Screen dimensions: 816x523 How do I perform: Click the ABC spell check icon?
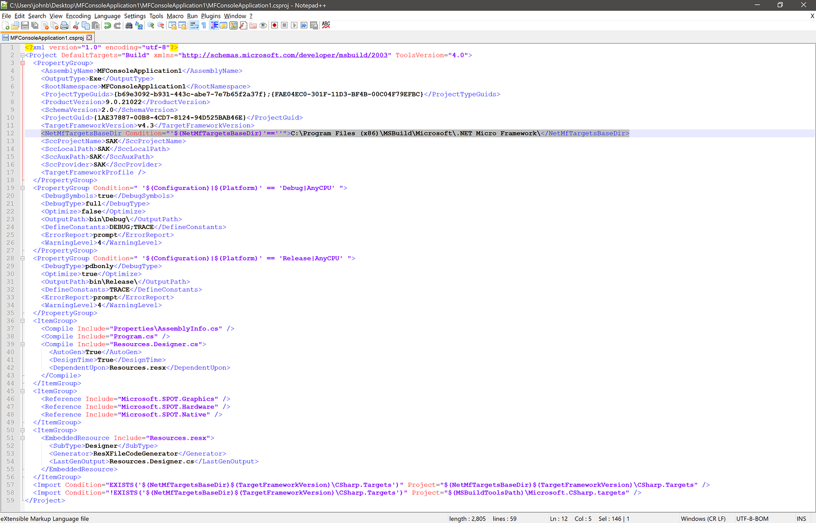coord(326,25)
